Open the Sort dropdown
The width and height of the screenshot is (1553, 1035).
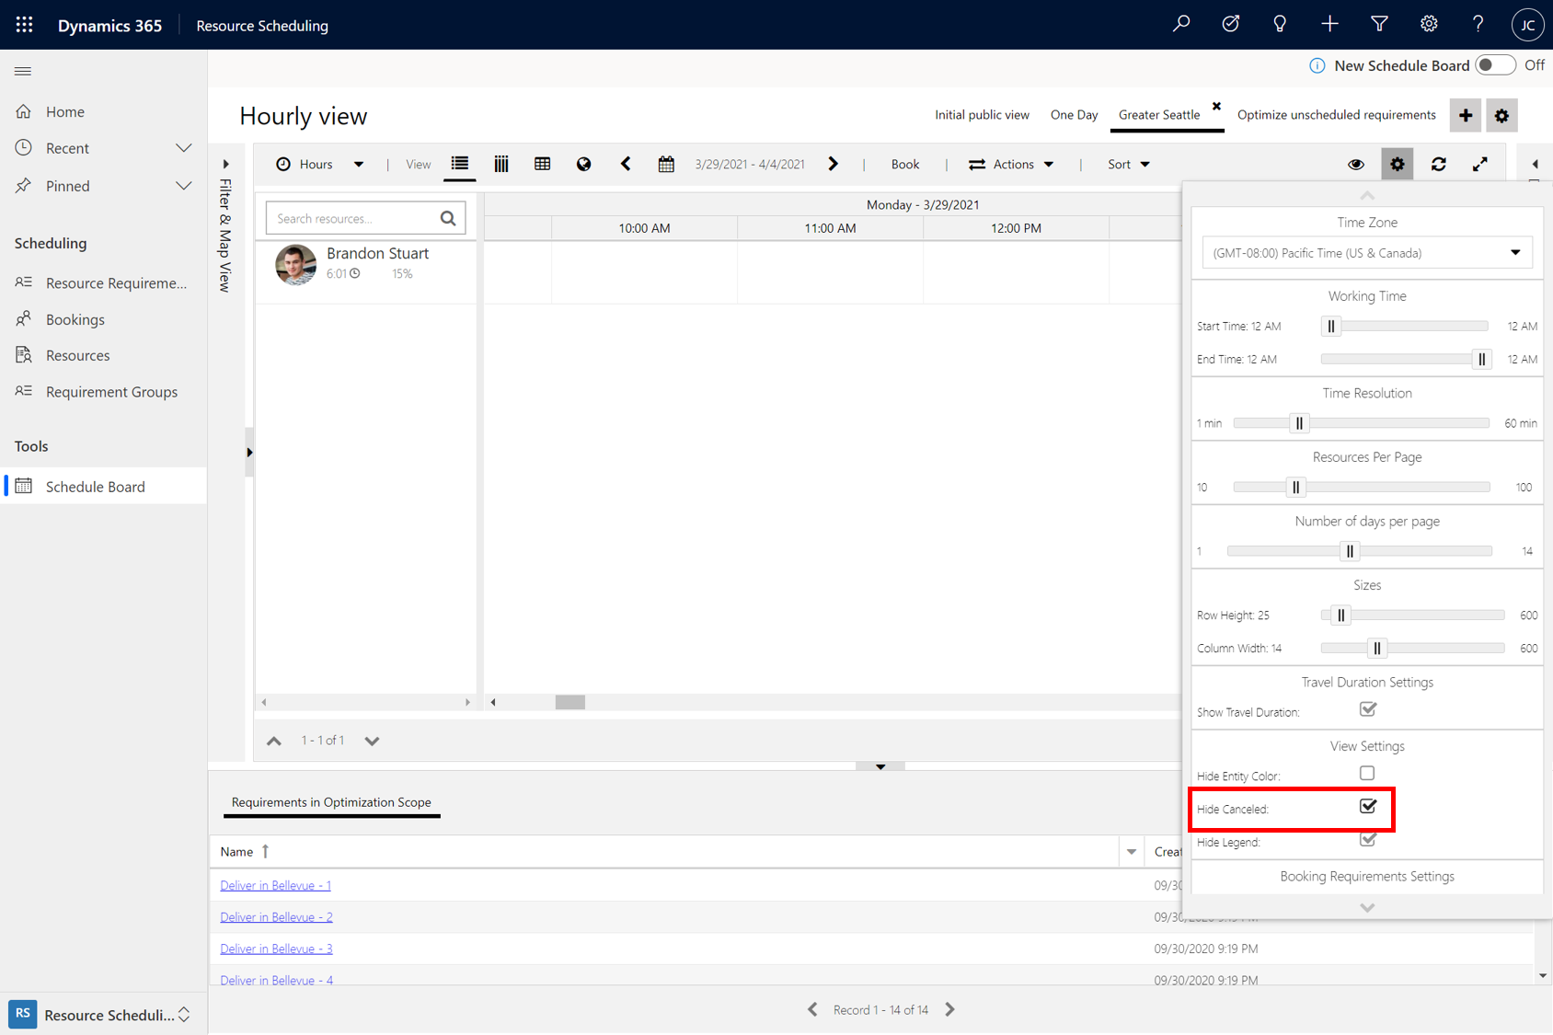tap(1129, 164)
